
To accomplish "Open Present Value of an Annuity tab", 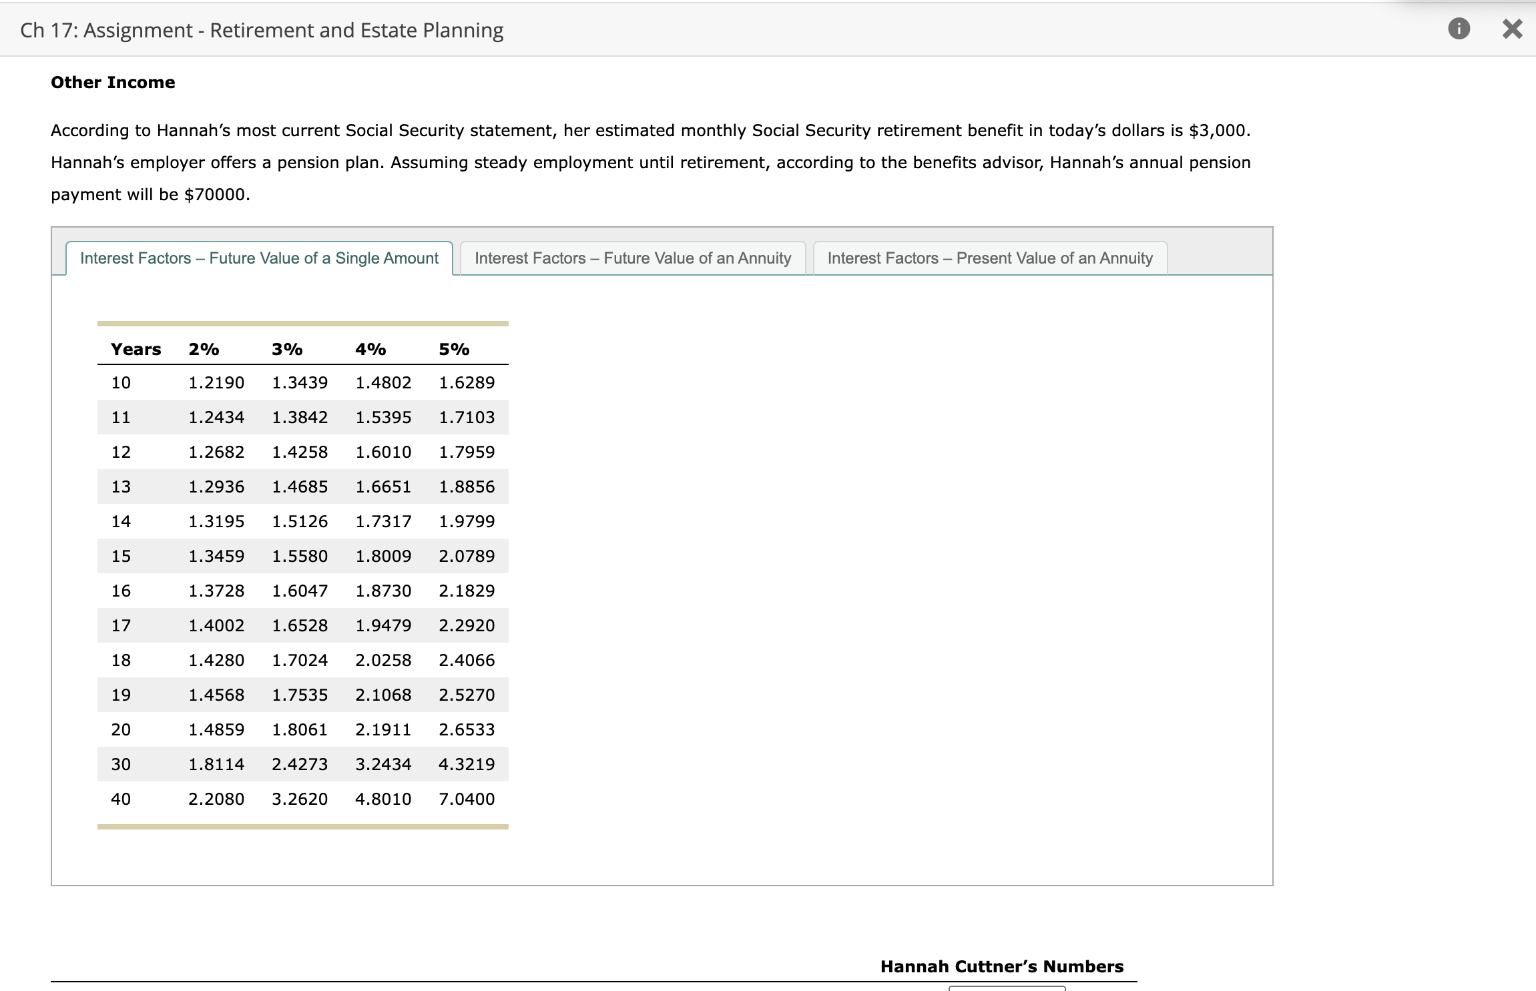I will 989,258.
